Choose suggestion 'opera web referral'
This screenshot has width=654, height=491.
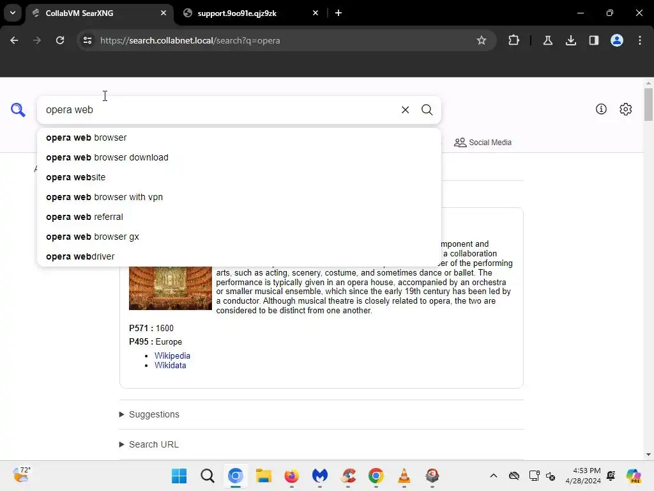pos(239,217)
